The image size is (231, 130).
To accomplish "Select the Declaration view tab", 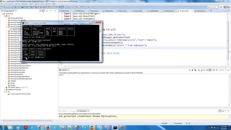I will tap(83, 111).
